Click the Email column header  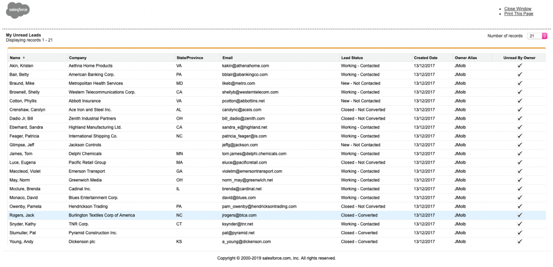(227, 58)
